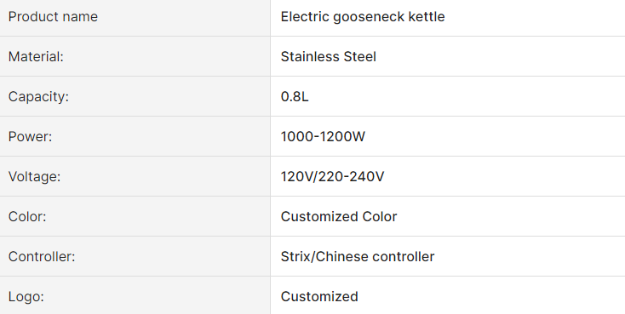
Task: Click the Customized logo value
Action: [x=319, y=297]
